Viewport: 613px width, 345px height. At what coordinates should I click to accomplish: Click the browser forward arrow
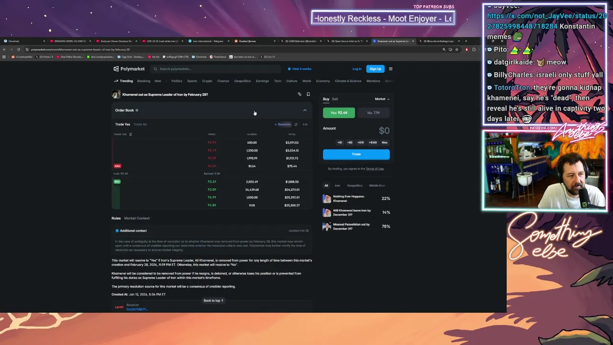click(x=11, y=49)
